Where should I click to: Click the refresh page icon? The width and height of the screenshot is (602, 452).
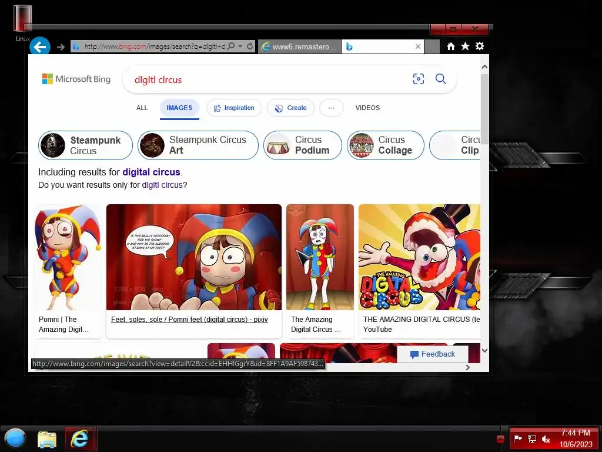(250, 46)
